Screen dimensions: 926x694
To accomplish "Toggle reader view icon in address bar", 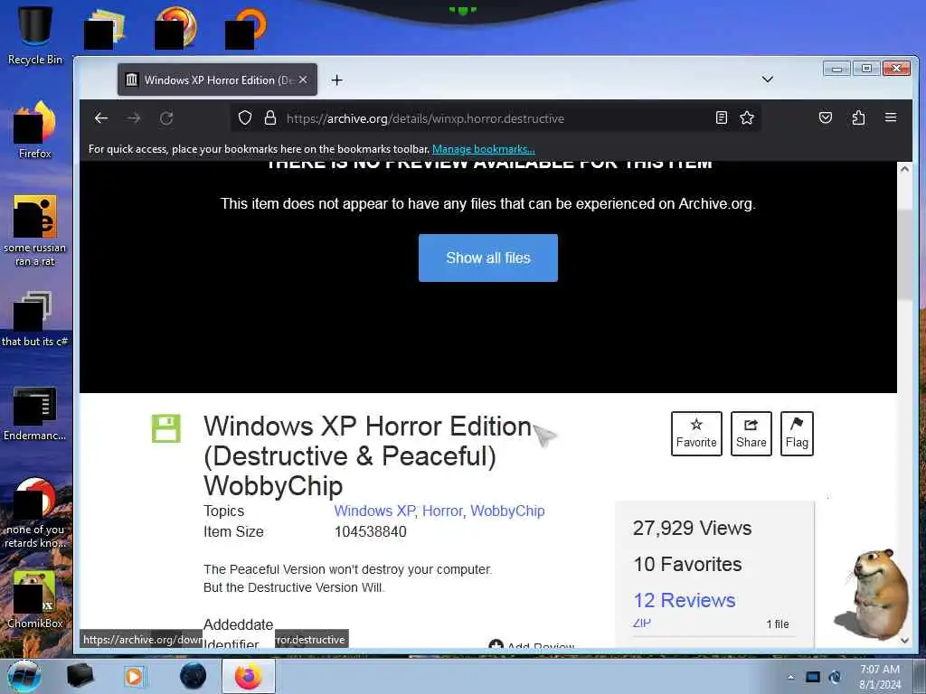I will (721, 118).
